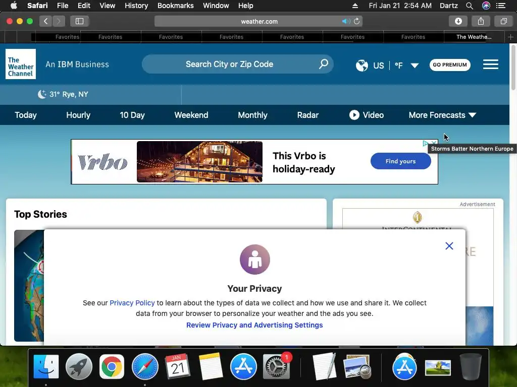Image resolution: width=517 pixels, height=387 pixels.
Task: Click the globe icon next to US
Action: (x=361, y=65)
